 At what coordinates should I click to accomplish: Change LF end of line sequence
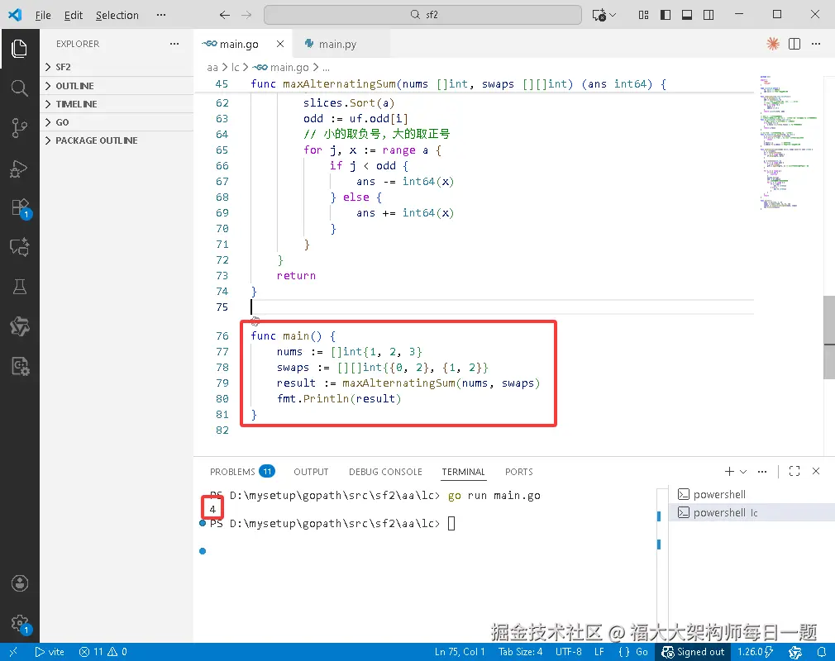599,651
